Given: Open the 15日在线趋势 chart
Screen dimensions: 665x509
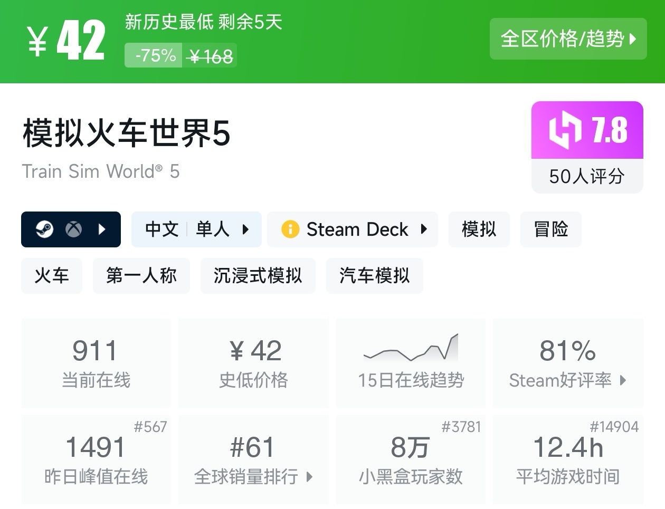Looking at the screenshot, I should pyautogui.click(x=411, y=363).
